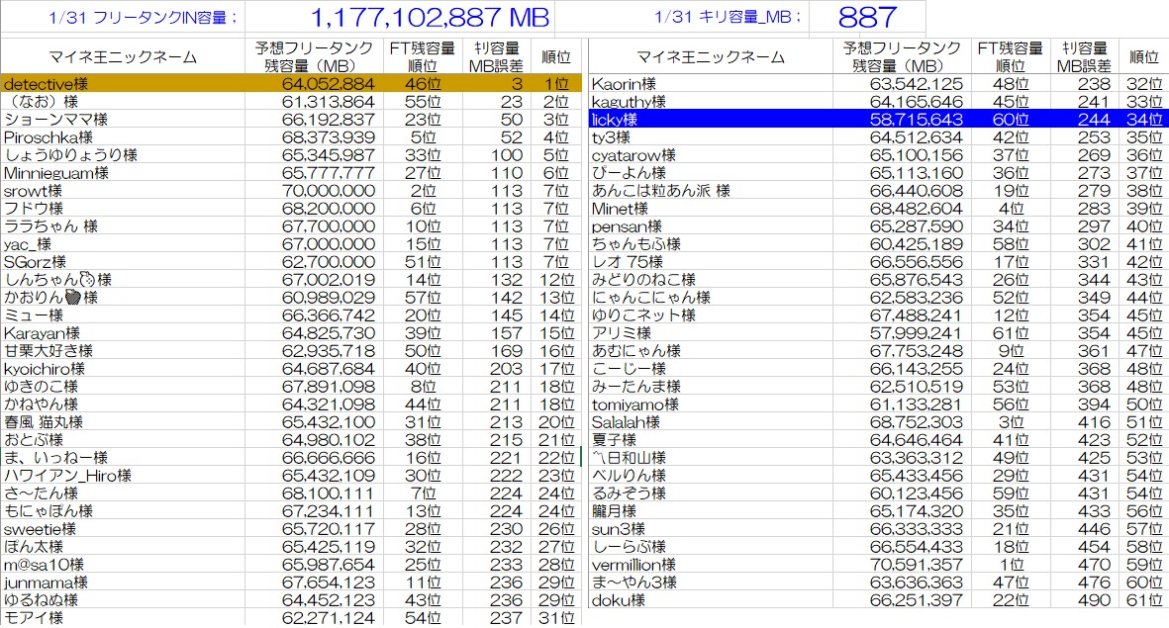
Task: Select the 'ゆきのこ様' cell
Action: (123, 387)
